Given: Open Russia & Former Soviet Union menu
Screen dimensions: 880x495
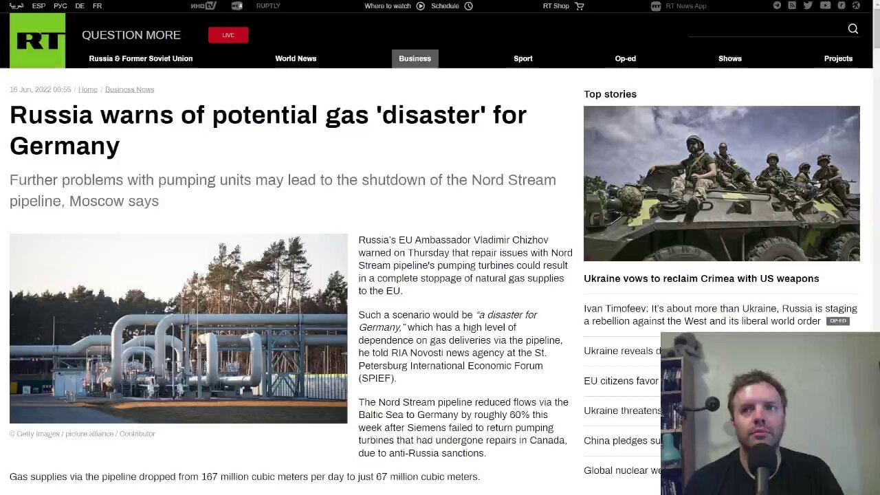Looking at the screenshot, I should click(141, 58).
